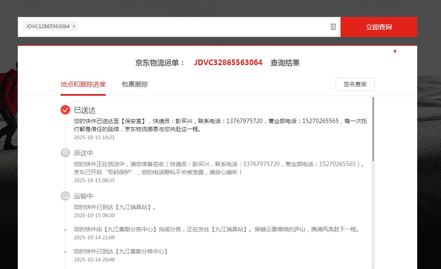Collapse results with the small red triangle

[395, 51]
